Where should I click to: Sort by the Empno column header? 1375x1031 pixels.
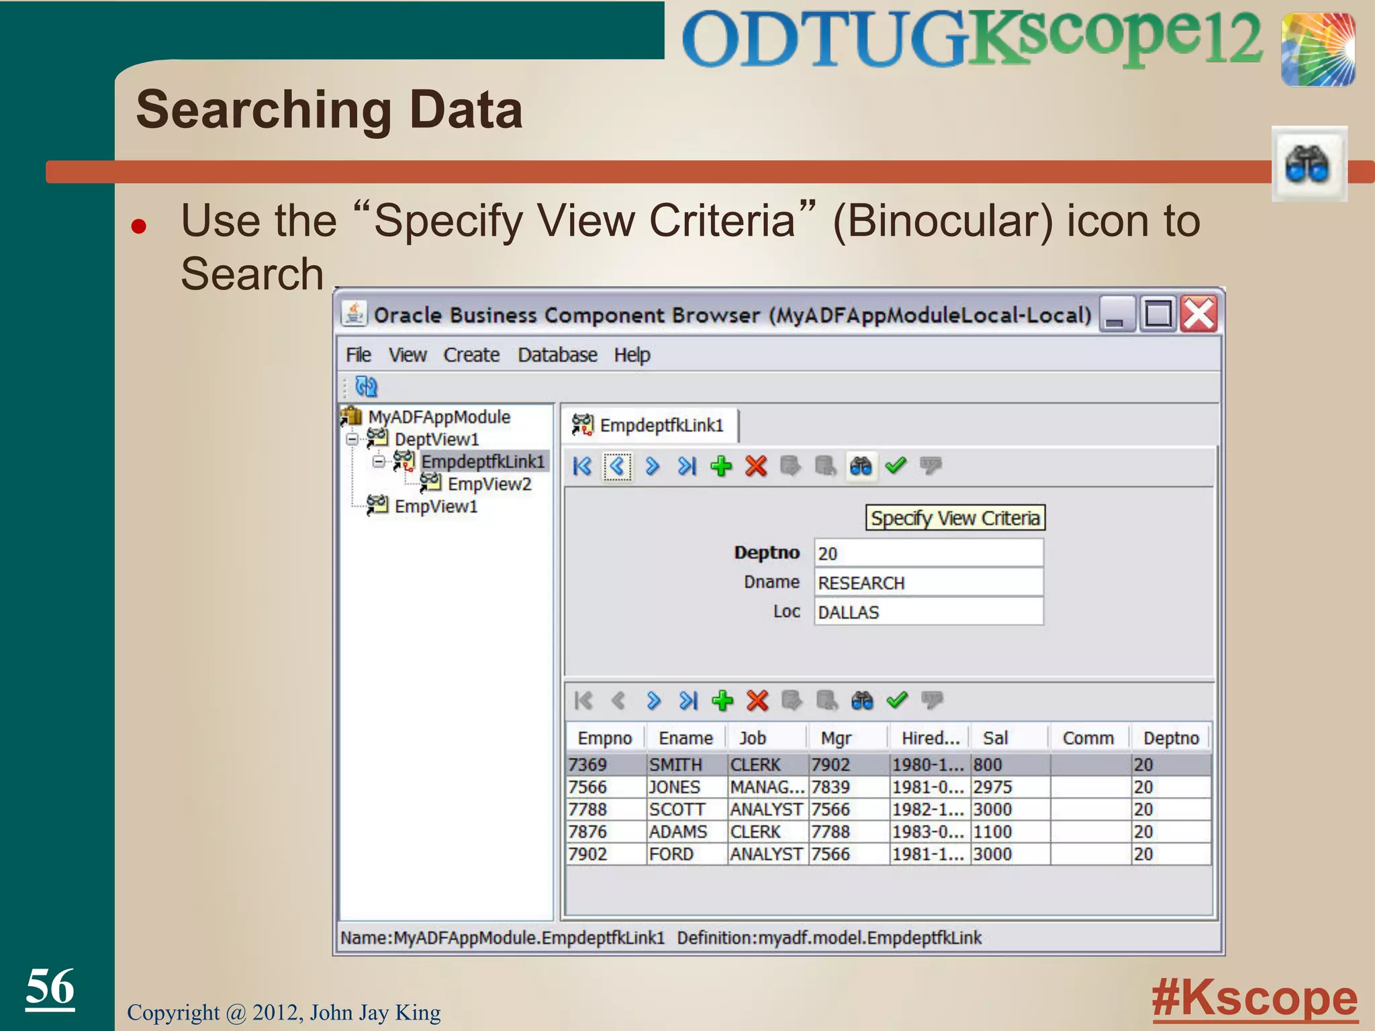tap(605, 738)
